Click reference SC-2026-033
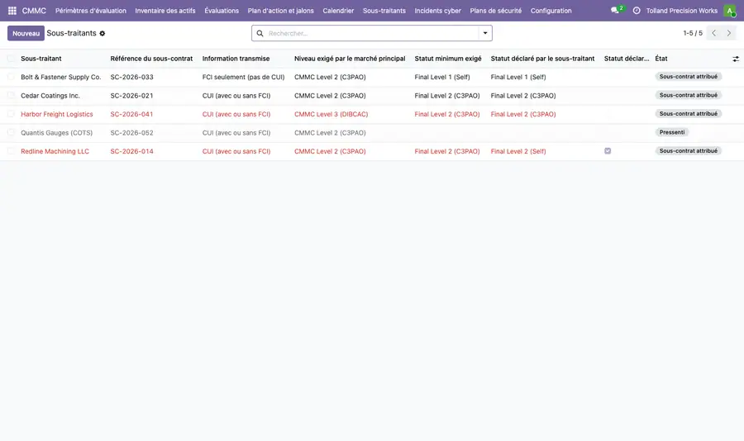This screenshot has width=744, height=441. (x=132, y=77)
